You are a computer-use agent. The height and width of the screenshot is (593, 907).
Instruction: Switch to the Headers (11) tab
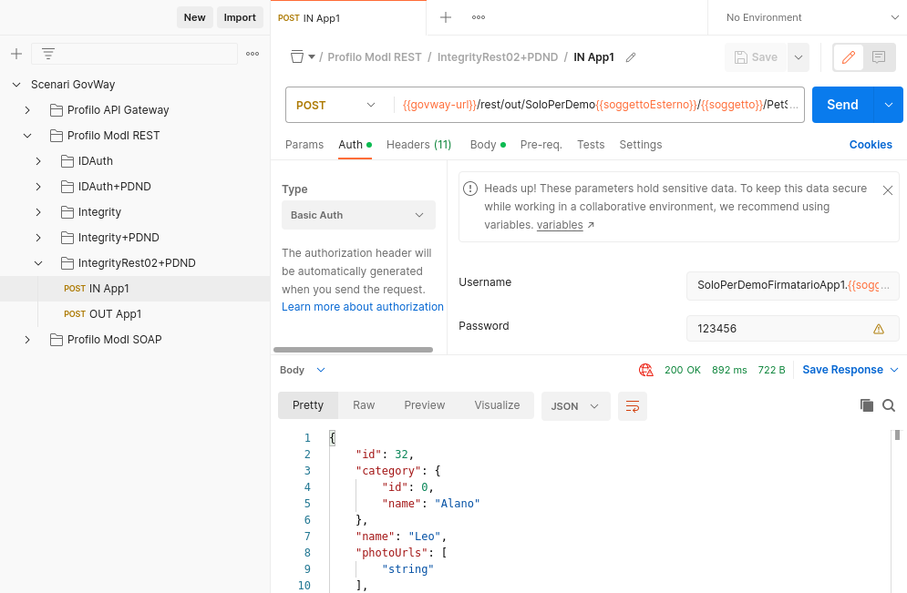tap(418, 145)
